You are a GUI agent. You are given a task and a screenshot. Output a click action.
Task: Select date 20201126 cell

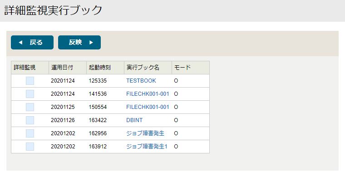(x=63, y=120)
